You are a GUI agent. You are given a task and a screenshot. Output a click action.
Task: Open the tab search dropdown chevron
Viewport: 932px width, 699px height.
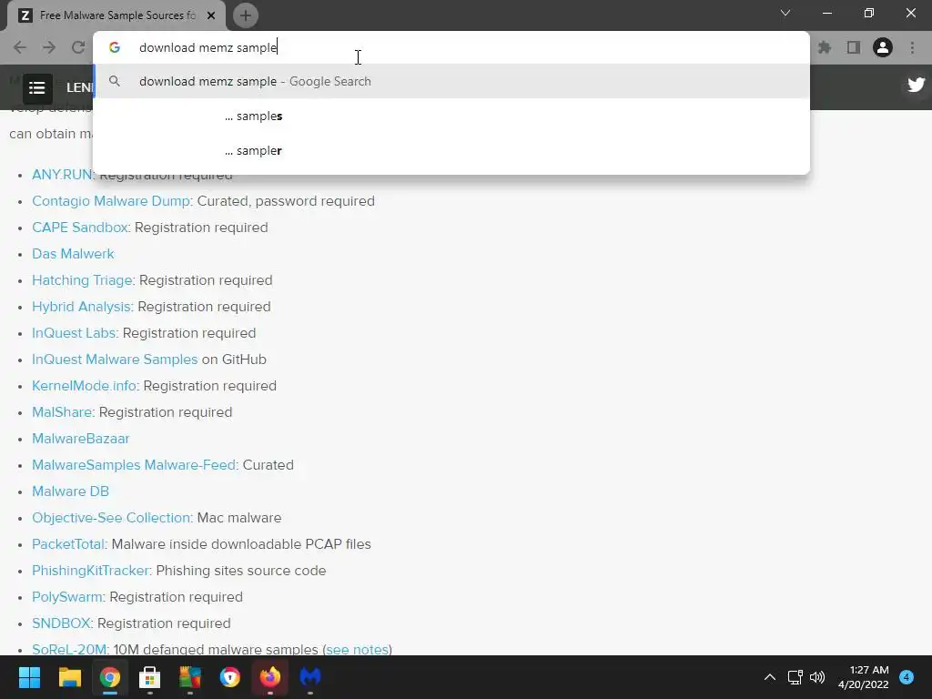point(785,13)
